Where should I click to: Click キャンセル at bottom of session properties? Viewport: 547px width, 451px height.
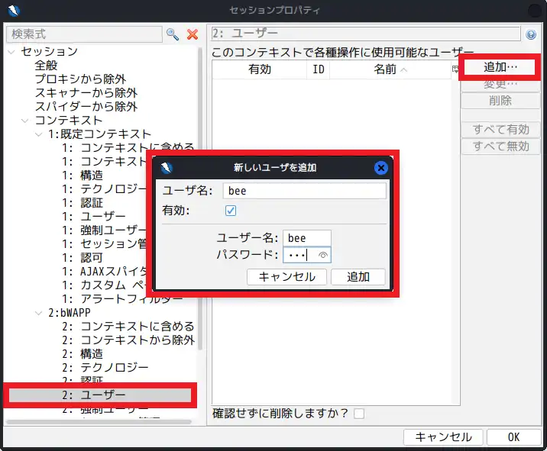click(443, 437)
